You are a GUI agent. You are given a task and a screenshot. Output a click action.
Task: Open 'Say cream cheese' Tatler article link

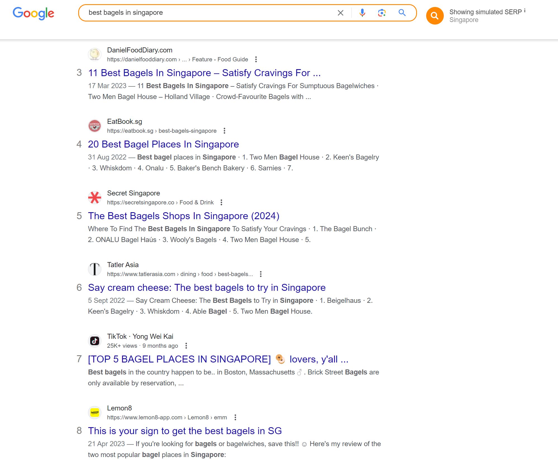point(207,287)
